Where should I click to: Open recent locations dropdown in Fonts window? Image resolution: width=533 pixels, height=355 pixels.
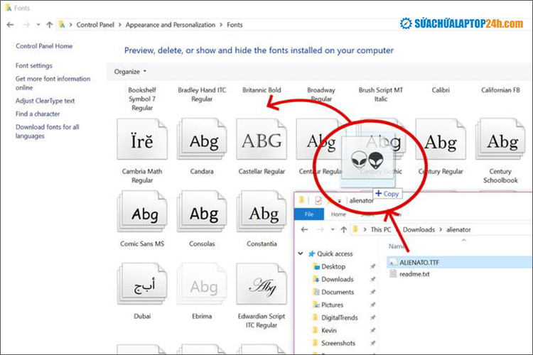coord(38,25)
